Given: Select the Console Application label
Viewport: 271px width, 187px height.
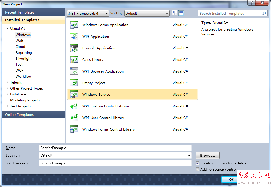Looking at the screenshot, I should 99,48.
